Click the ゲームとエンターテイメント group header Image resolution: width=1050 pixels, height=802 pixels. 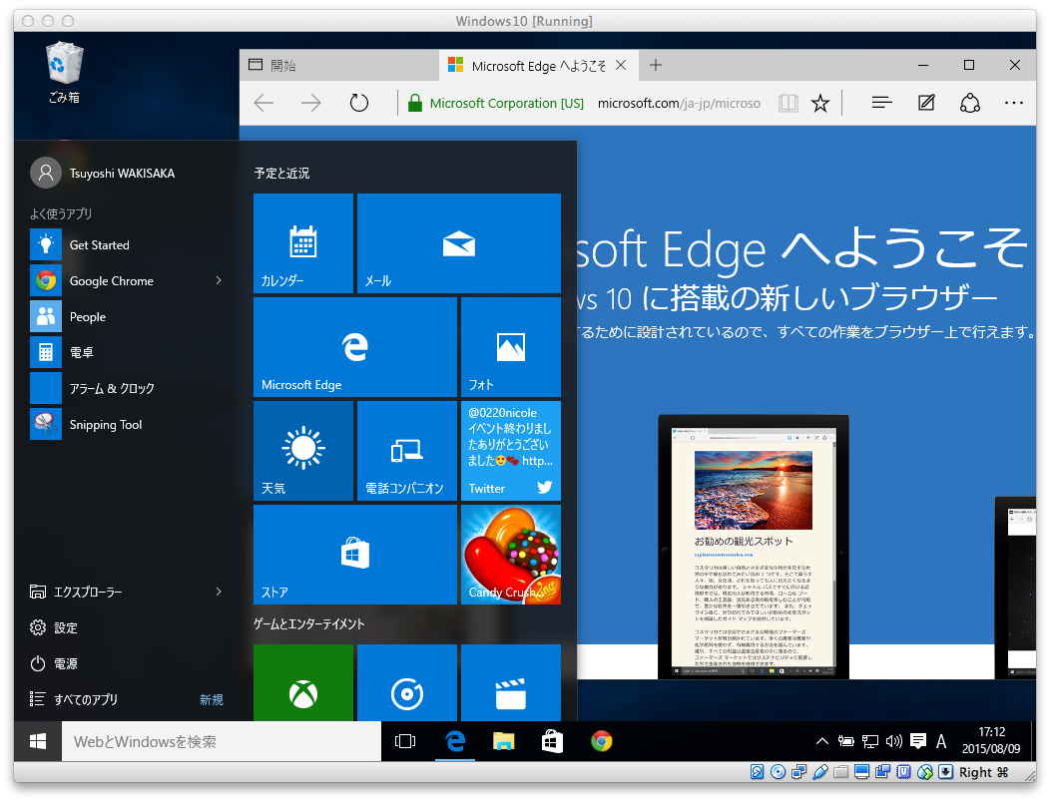click(308, 623)
